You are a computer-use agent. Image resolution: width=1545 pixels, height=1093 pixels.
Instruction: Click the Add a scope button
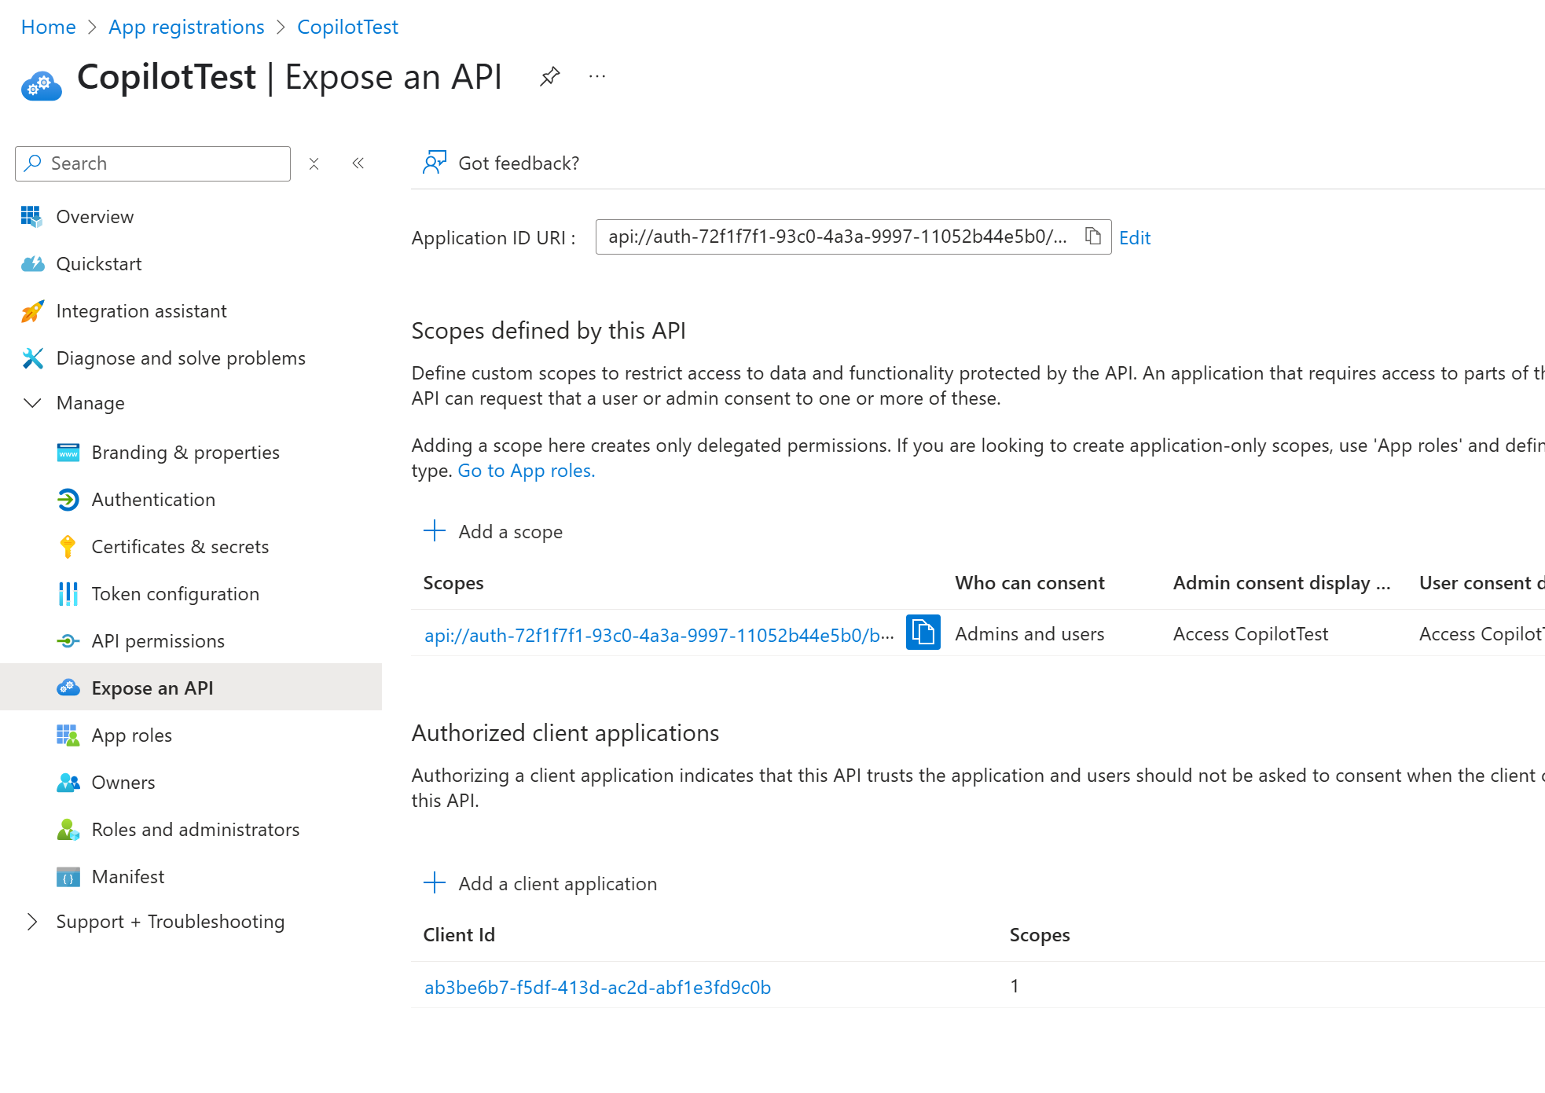[x=494, y=531]
